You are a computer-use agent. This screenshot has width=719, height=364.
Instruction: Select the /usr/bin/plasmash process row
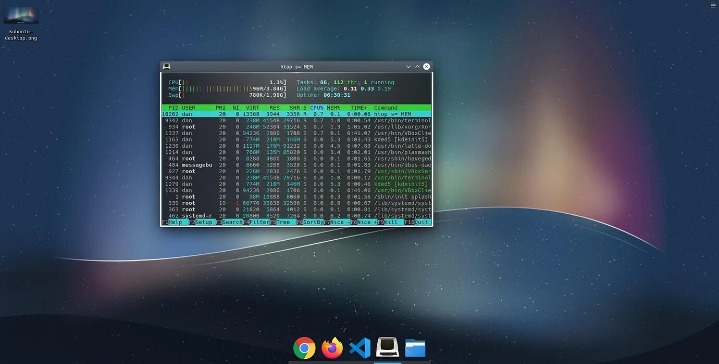(296, 152)
